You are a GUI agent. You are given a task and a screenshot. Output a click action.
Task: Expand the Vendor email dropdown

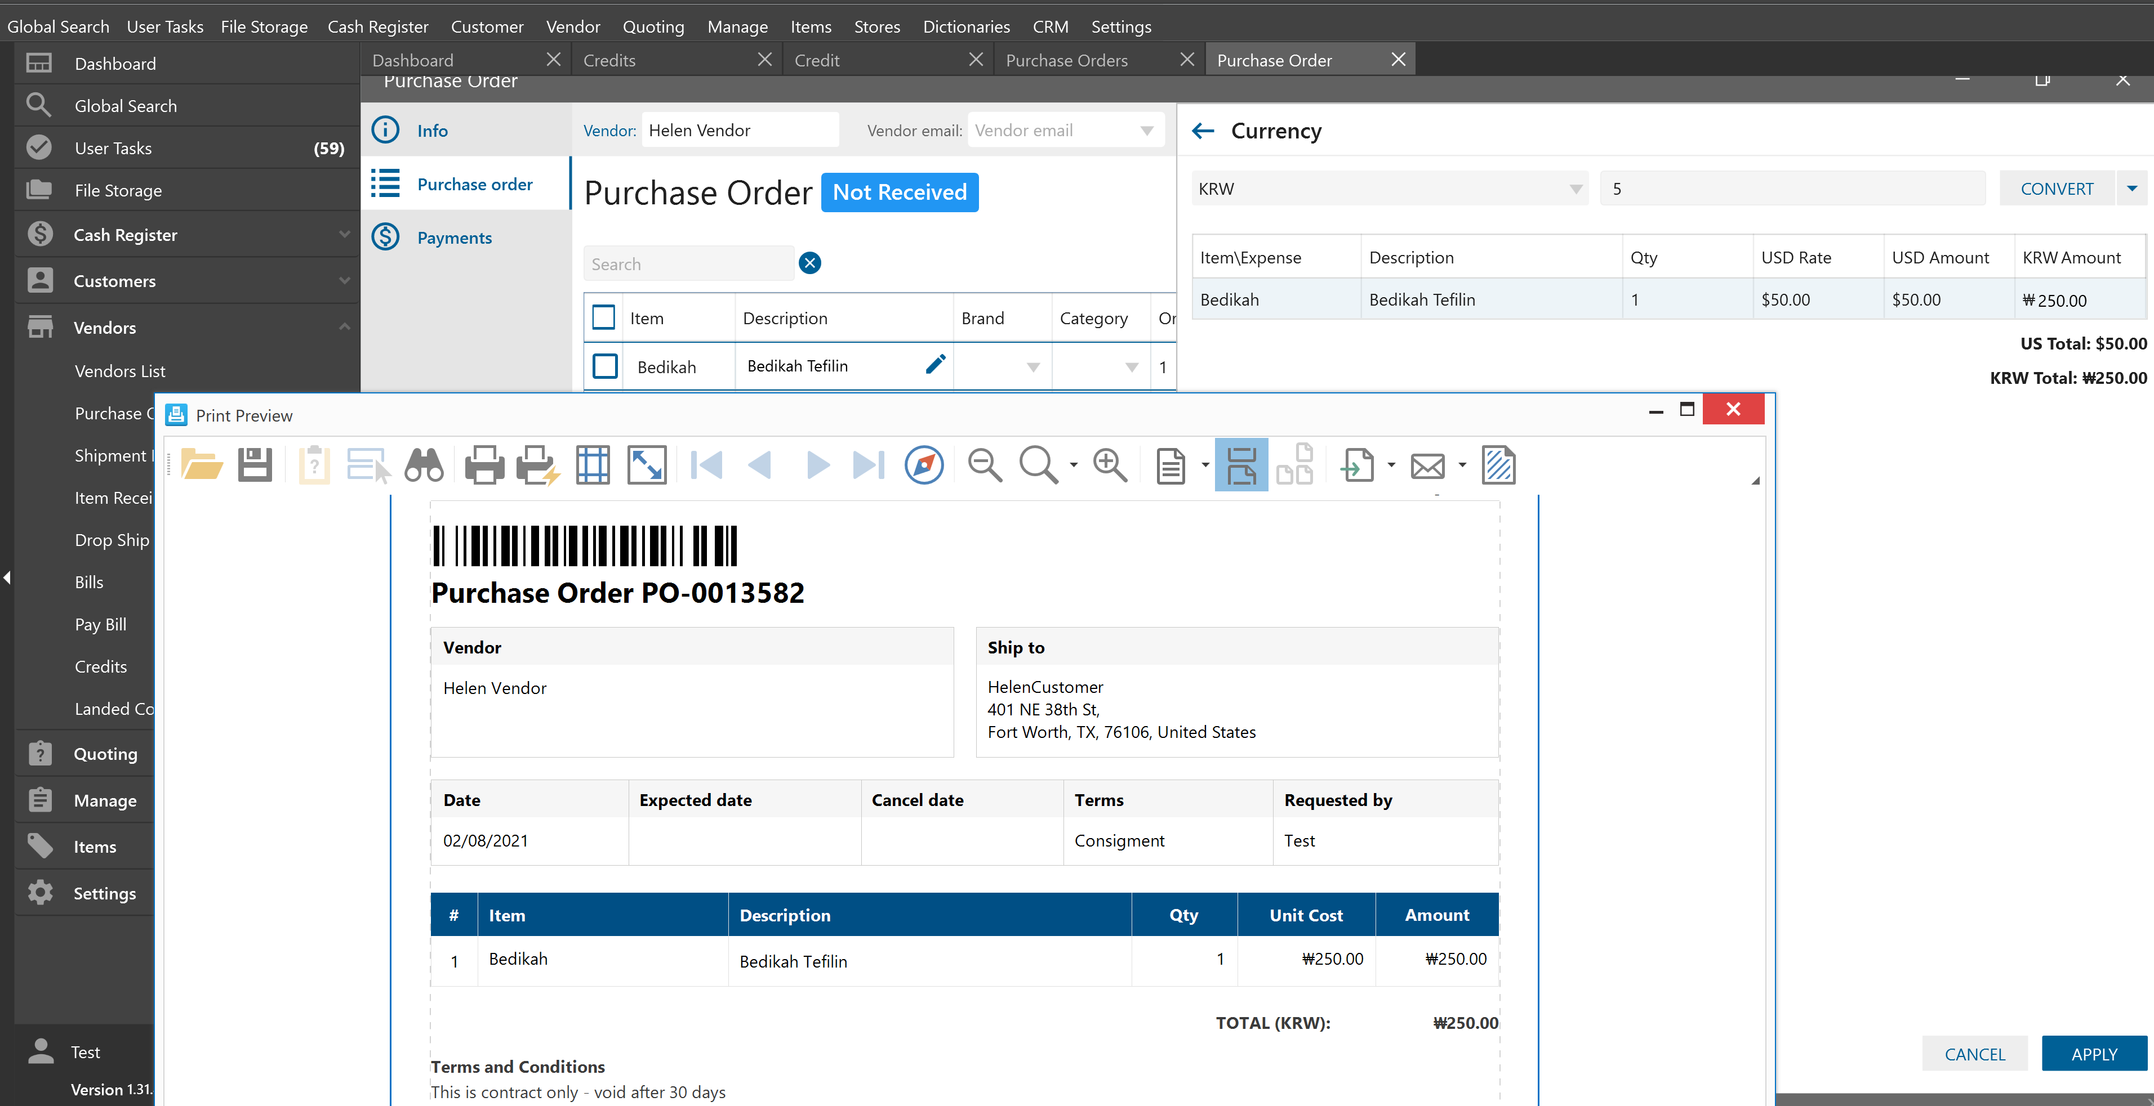[x=1146, y=131]
